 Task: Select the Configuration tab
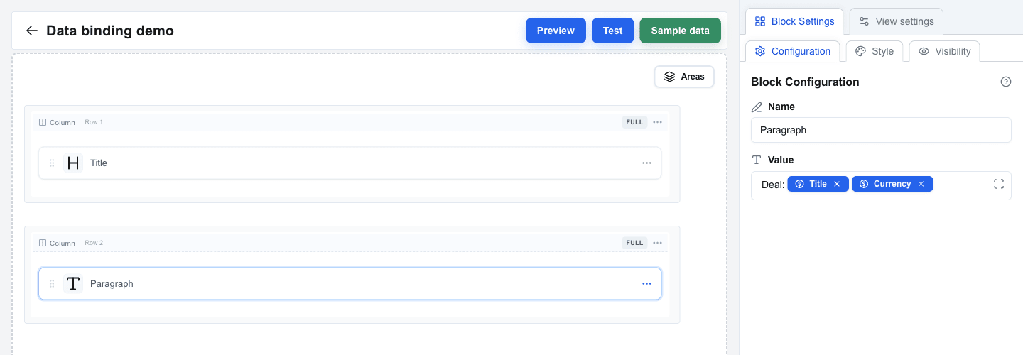(x=792, y=51)
